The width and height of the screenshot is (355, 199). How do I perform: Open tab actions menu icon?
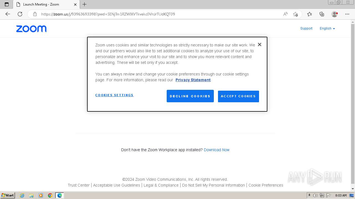[x=7, y=4]
